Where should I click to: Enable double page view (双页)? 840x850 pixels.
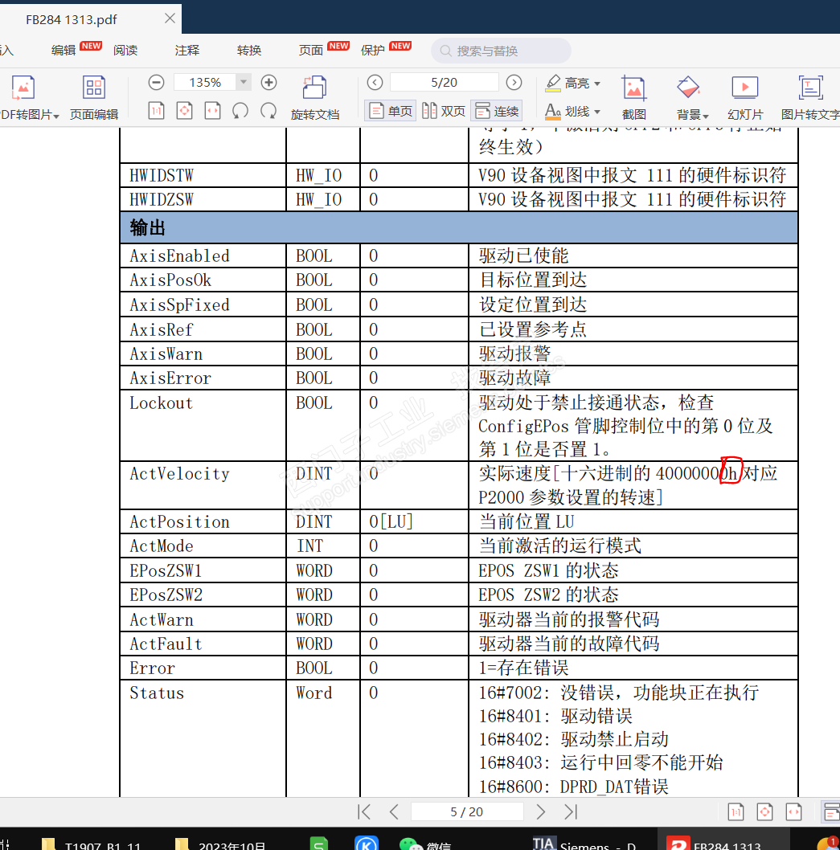click(444, 111)
